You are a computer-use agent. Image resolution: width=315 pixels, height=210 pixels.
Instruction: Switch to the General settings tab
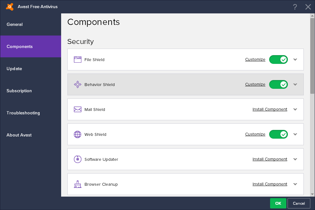click(x=15, y=24)
